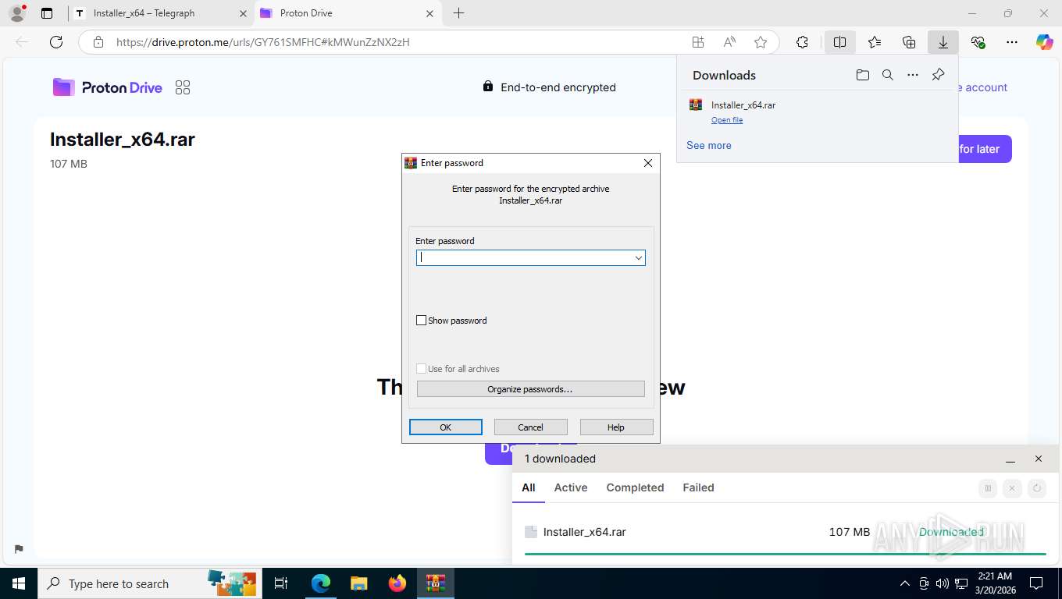Click the browser back arrow
Image resolution: width=1062 pixels, height=599 pixels.
coord(22,42)
